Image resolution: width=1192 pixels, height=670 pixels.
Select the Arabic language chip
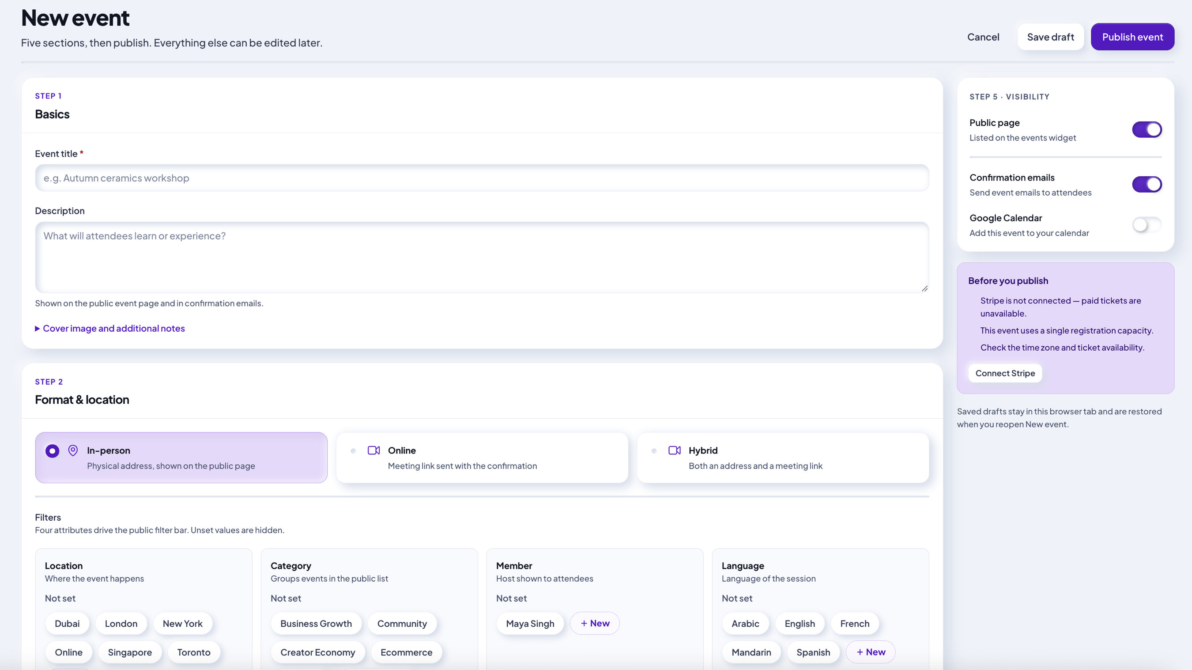(x=745, y=624)
